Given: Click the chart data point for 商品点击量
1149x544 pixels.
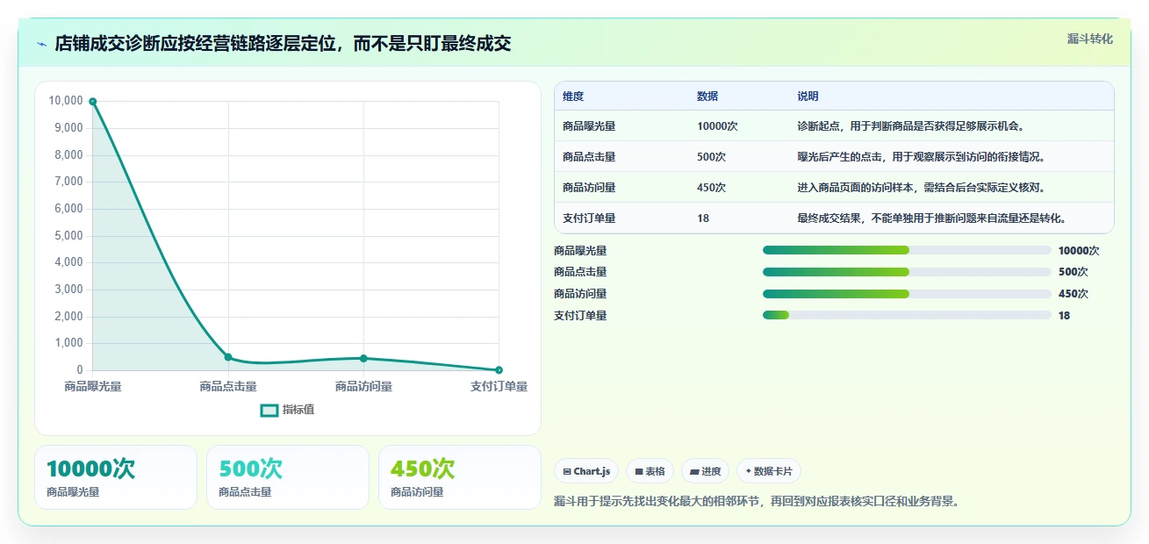Looking at the screenshot, I should (228, 357).
